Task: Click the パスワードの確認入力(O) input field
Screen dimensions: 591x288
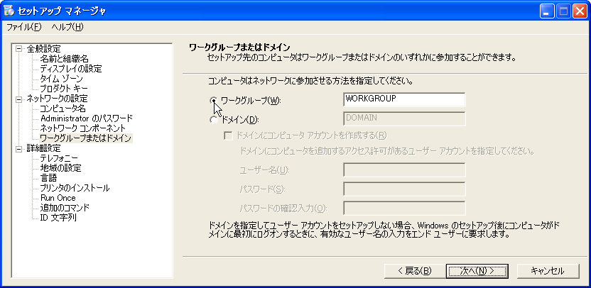Action: point(404,208)
